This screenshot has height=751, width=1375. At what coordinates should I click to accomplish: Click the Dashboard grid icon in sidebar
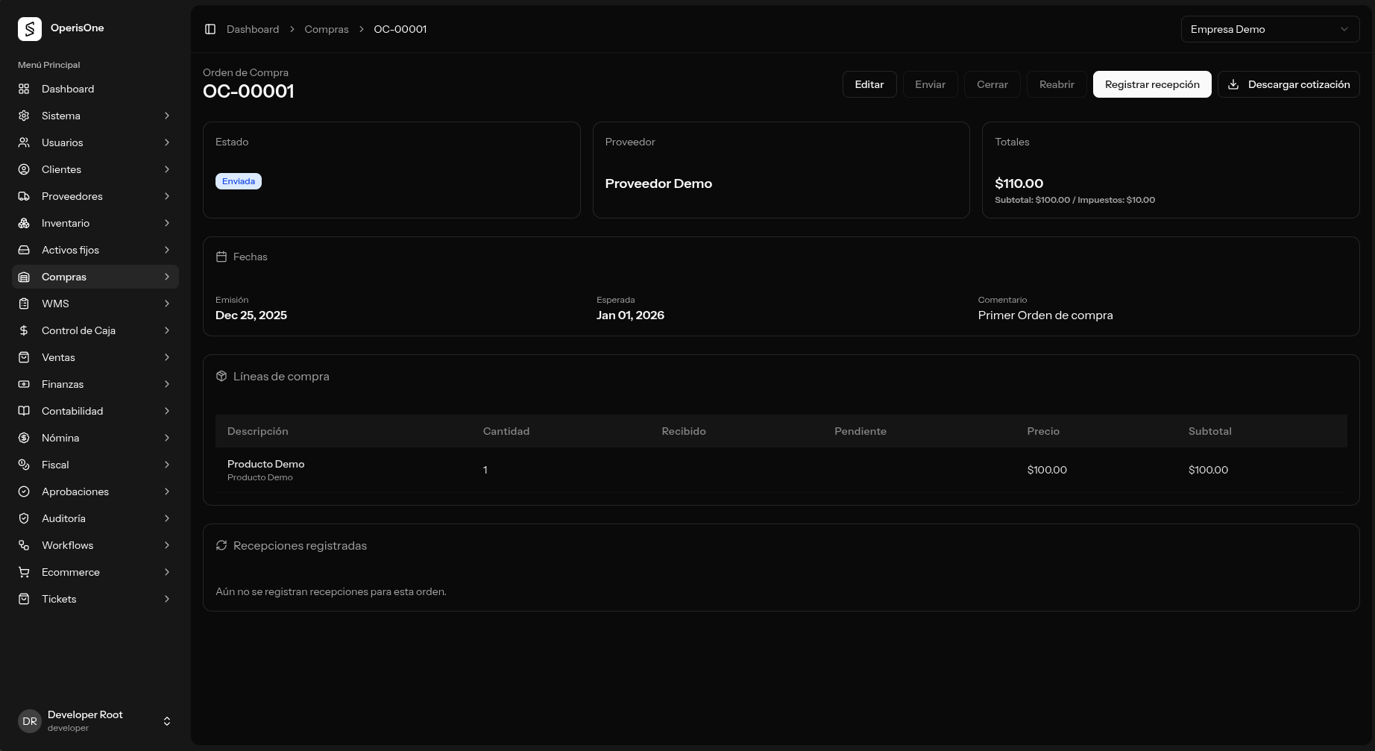(24, 89)
